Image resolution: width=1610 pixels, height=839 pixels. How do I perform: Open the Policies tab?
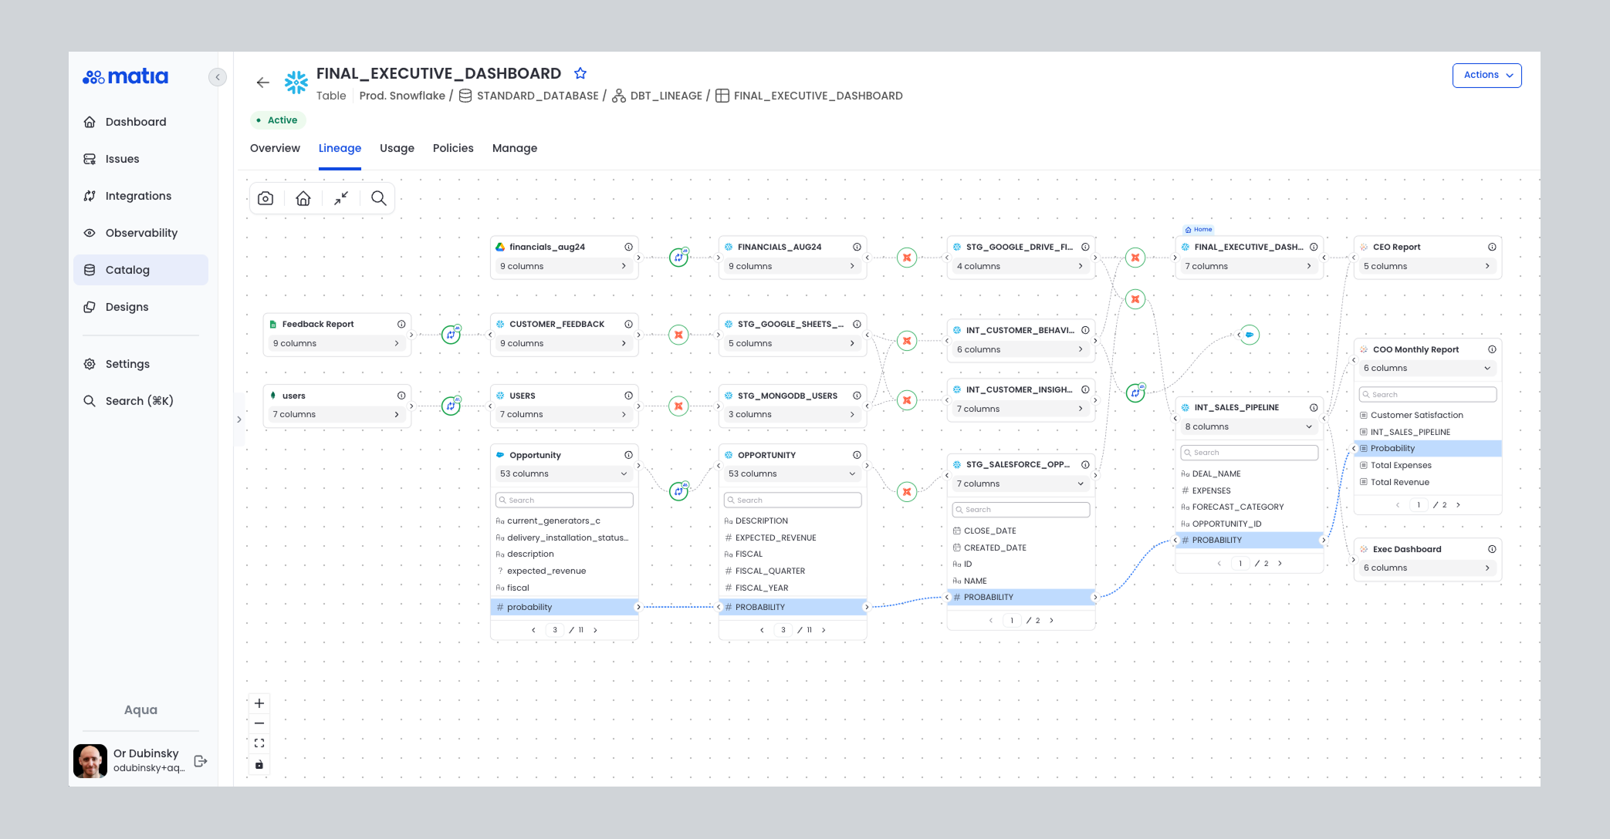[x=453, y=148]
